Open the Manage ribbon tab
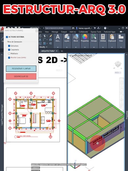Image resolution: width=128 pixels, height=171 pixels. (x=55, y=32)
